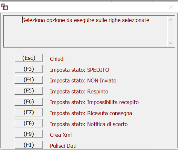This screenshot has height=150, width=178.
Task: Click the application icon in title bar
Action: pyautogui.click(x=5, y=7)
